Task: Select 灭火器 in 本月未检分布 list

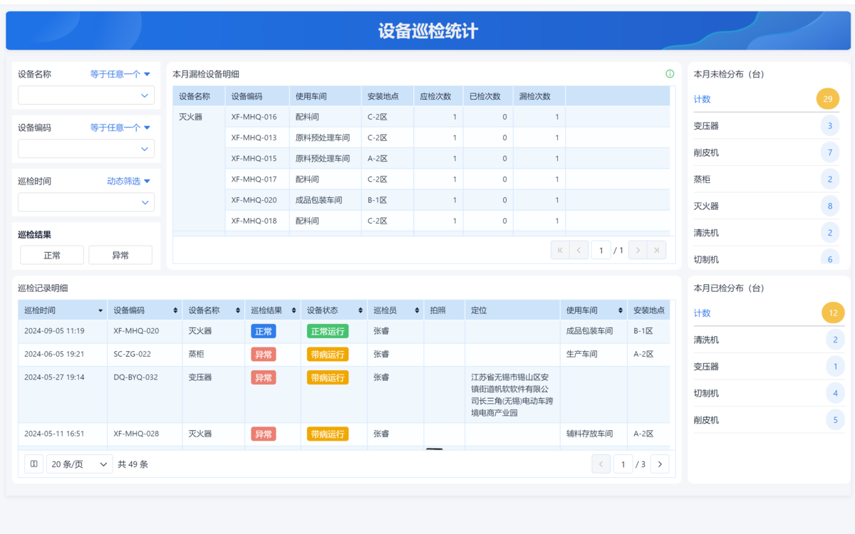Action: coord(706,206)
